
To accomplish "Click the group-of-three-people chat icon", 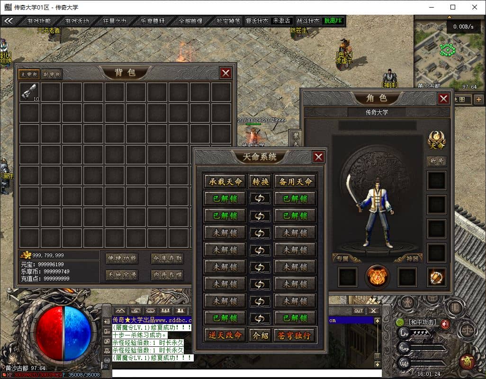I will point(165,310).
